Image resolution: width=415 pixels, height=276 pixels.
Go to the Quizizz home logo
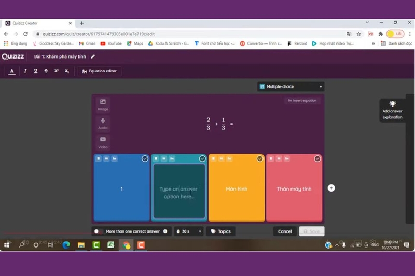(x=12, y=56)
